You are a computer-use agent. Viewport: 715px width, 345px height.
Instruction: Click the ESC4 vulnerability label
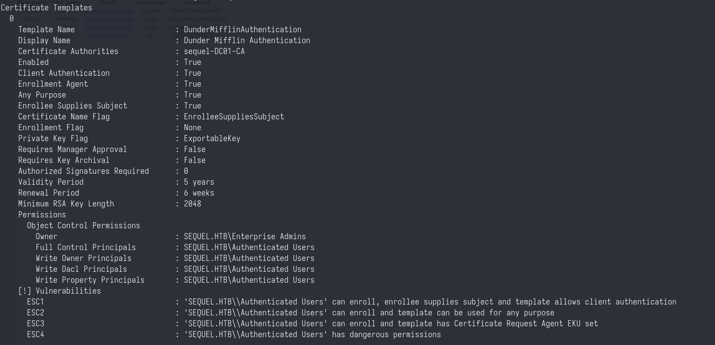pyautogui.click(x=35, y=335)
